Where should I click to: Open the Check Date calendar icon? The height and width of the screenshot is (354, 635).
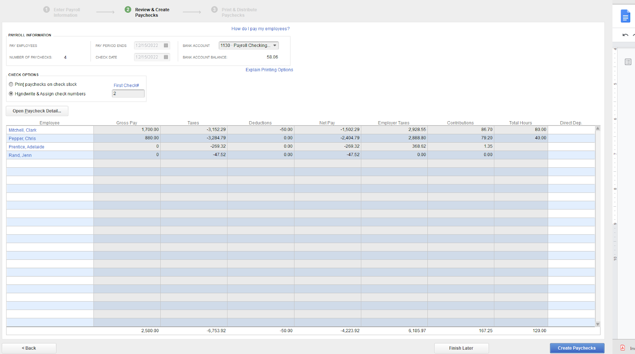click(166, 57)
